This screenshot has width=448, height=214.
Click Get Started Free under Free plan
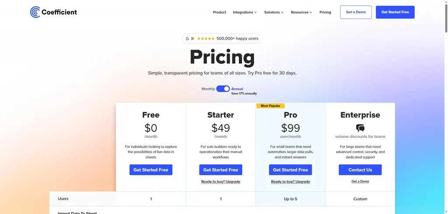[x=151, y=170]
